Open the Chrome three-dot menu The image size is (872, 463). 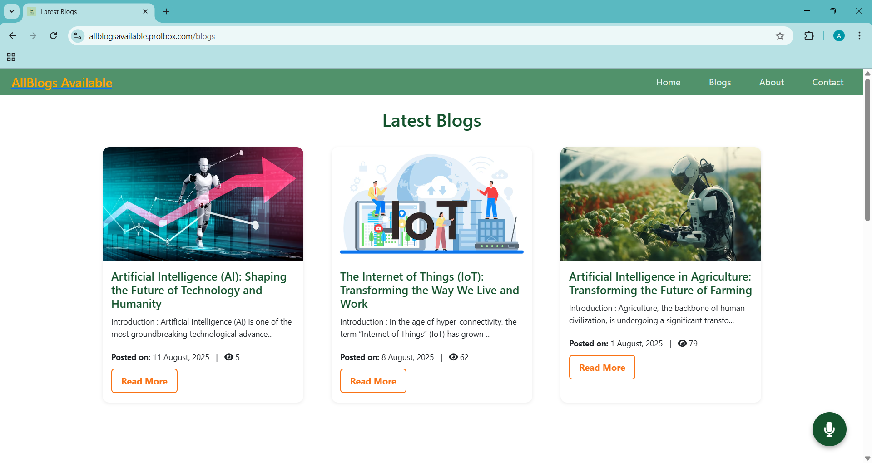coord(859,36)
